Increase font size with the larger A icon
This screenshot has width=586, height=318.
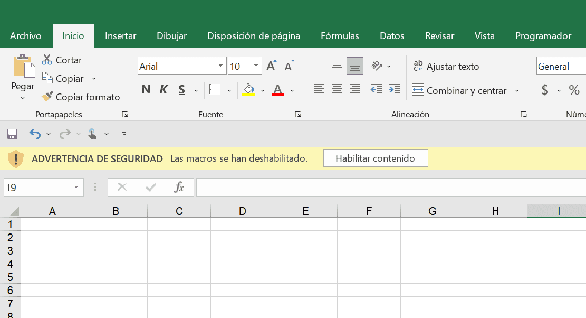[x=271, y=66]
